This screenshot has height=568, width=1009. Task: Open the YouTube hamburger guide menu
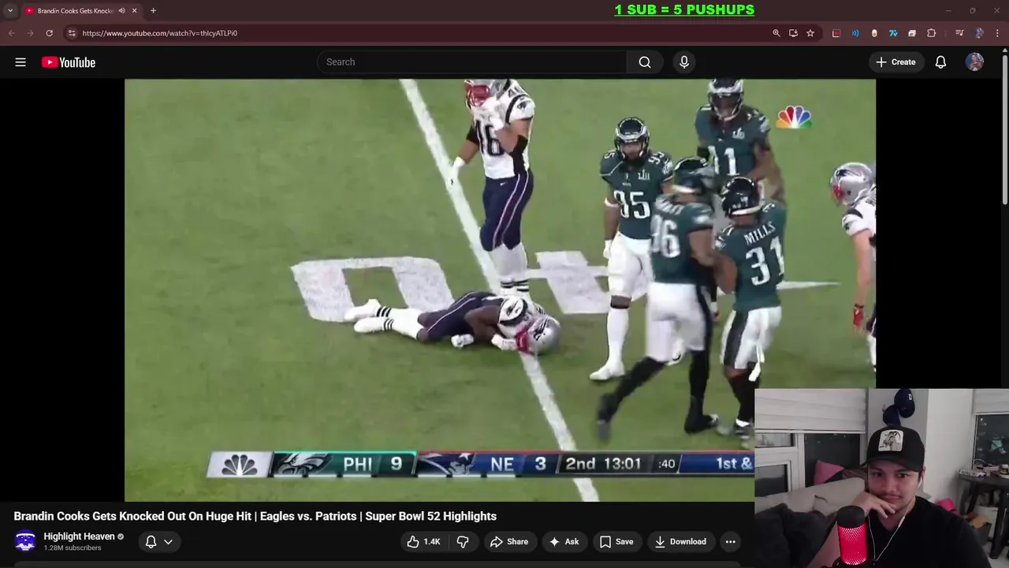point(20,62)
